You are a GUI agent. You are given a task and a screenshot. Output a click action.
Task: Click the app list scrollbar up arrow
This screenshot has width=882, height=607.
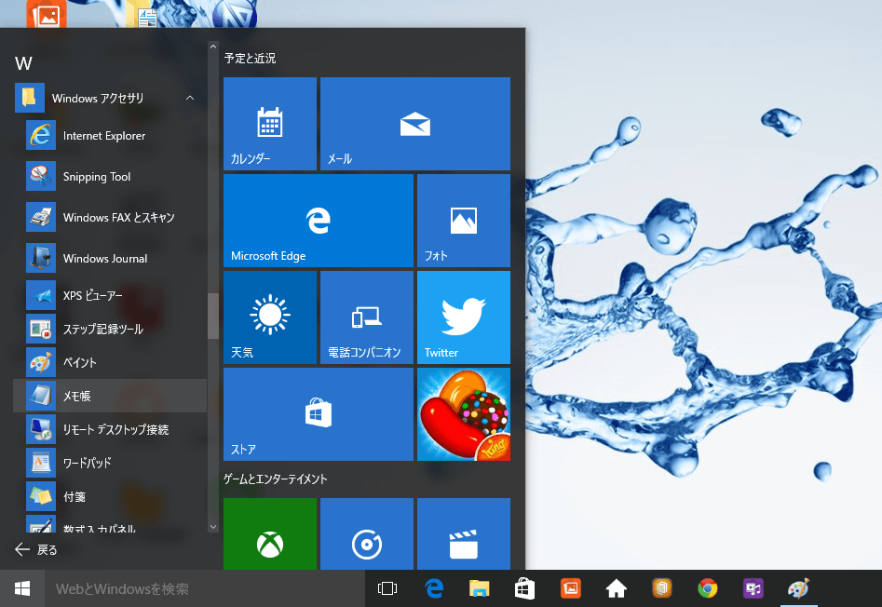click(212, 47)
